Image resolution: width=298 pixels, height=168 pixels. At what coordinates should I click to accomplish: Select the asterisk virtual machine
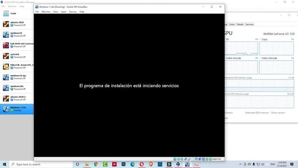(17, 56)
